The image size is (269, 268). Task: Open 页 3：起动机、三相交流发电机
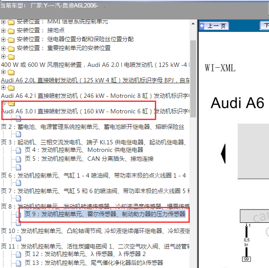tap(94, 143)
